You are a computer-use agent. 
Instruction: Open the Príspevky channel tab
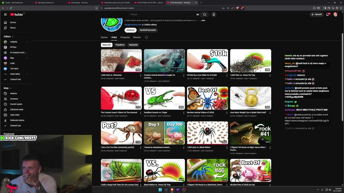tap(125, 37)
